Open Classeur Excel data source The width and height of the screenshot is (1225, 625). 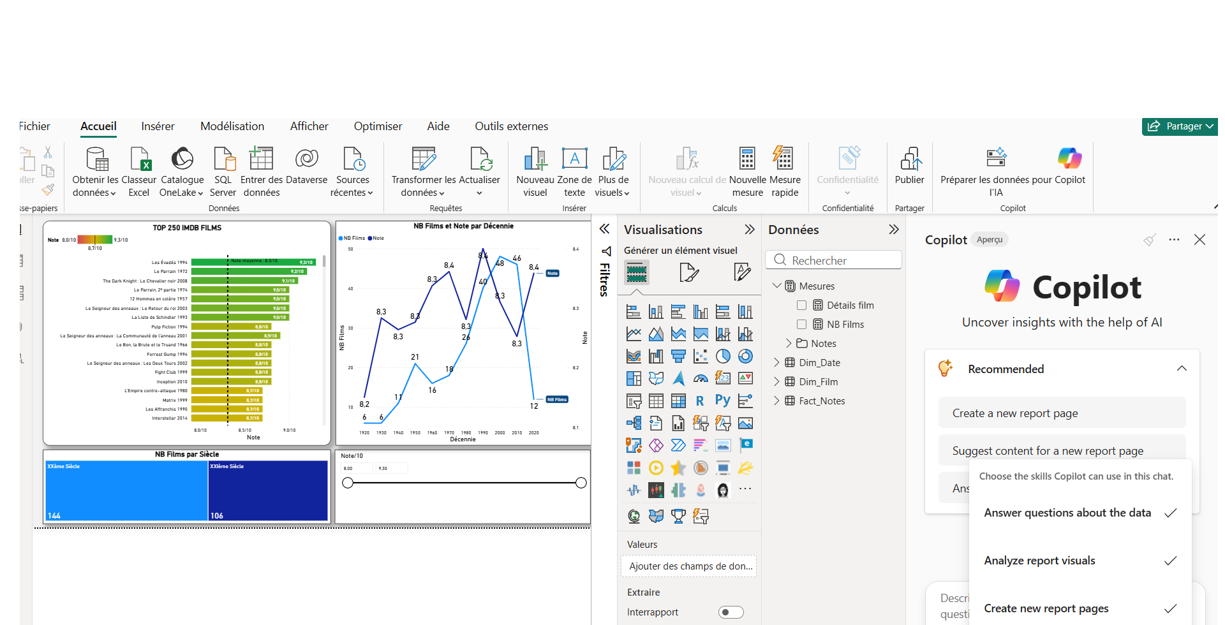tap(139, 172)
